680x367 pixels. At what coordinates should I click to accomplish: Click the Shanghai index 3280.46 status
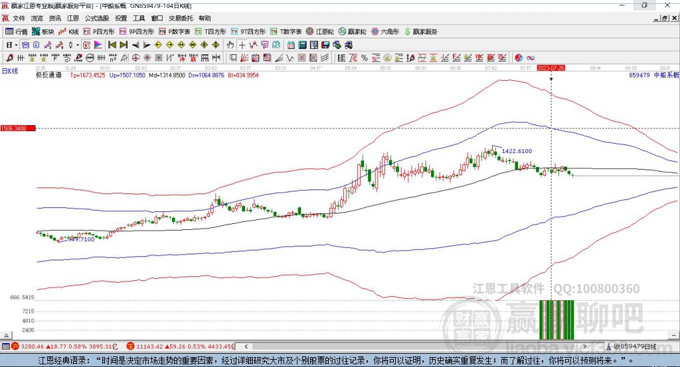[x=64, y=346]
